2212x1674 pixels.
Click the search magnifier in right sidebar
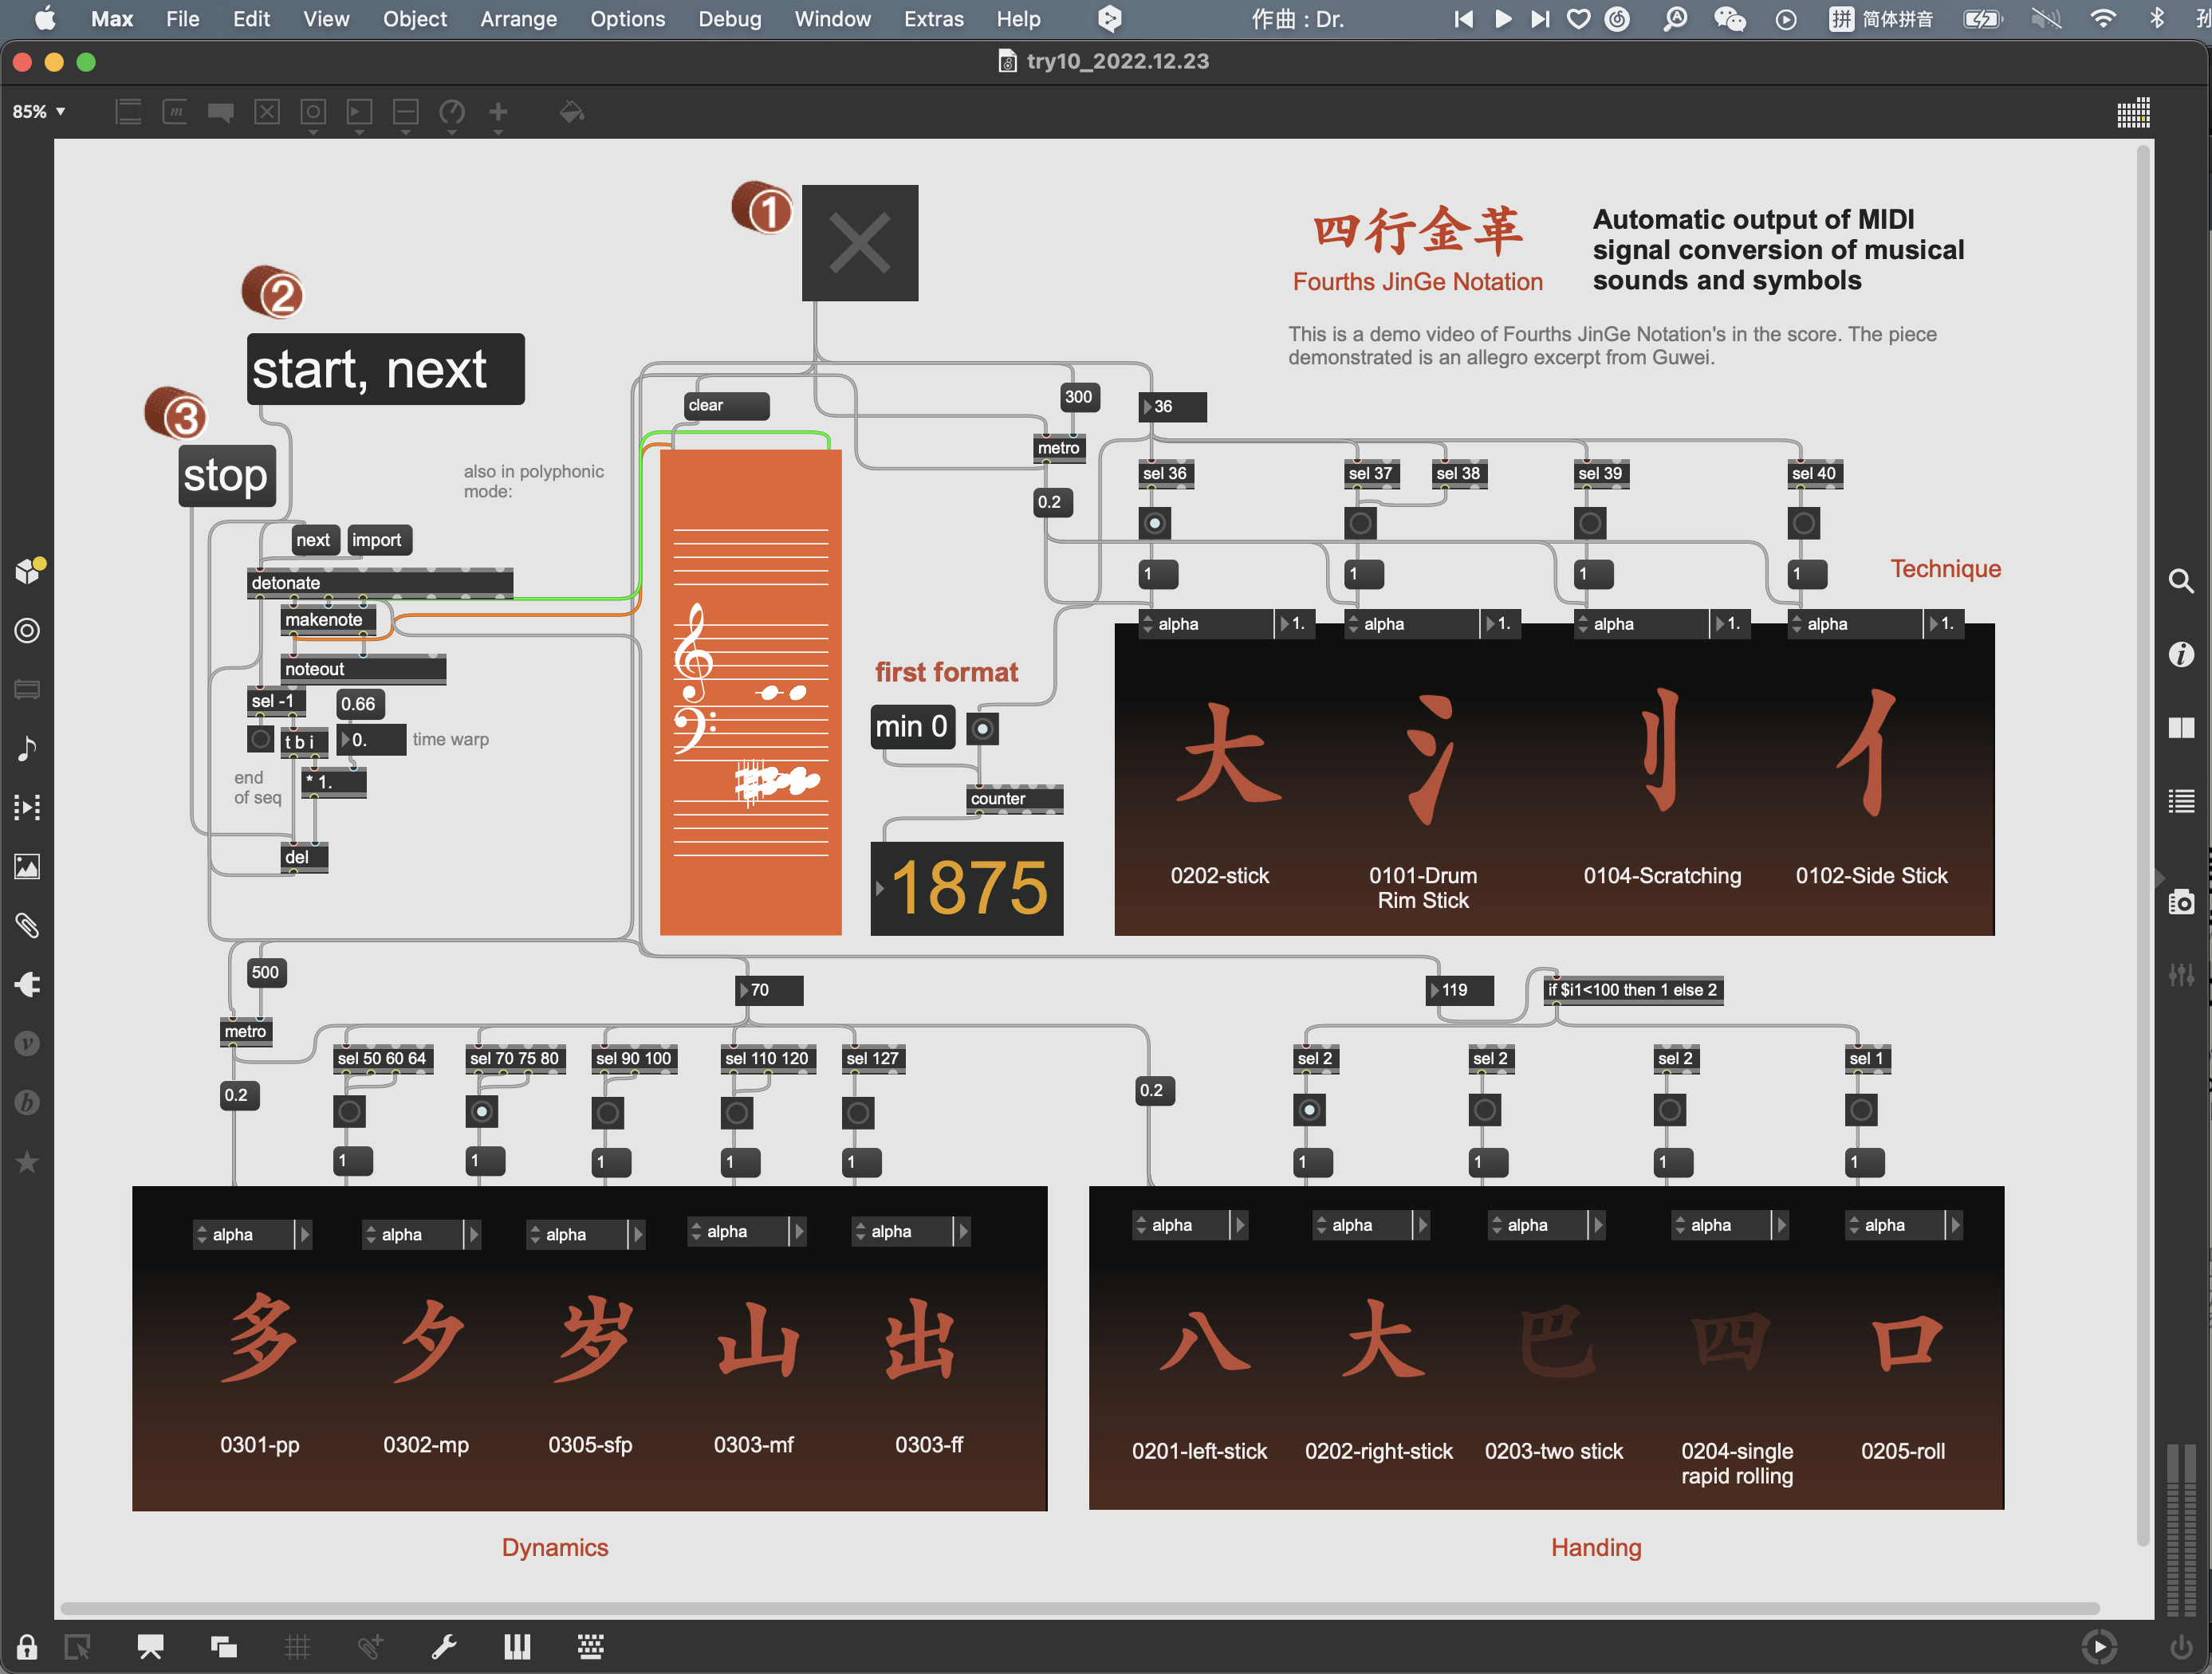pos(2181,580)
